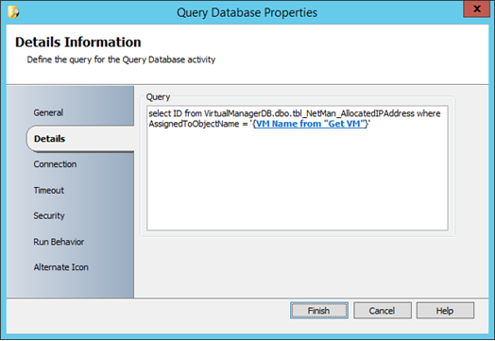This screenshot has height=341, width=495.
Task: Show the Run Behavior tab
Action: pyautogui.click(x=59, y=242)
